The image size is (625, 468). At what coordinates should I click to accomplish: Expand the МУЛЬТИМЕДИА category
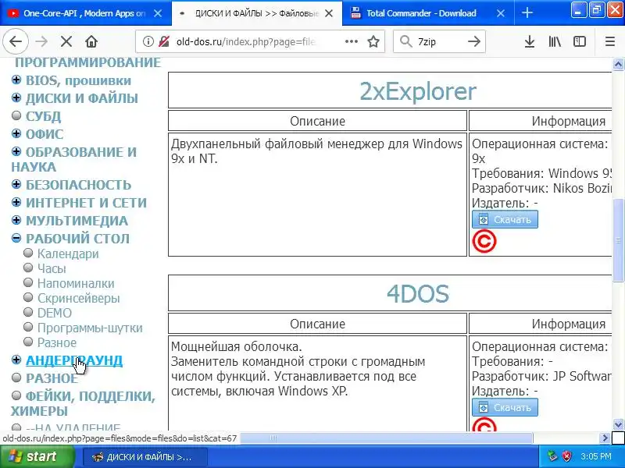click(x=16, y=220)
